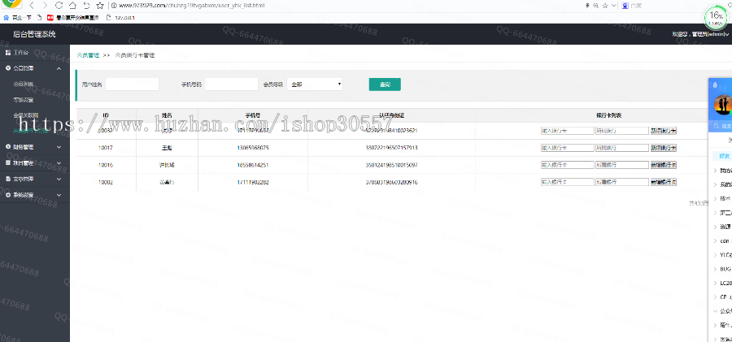Expand the LC20 group in QQ panel
The height and width of the screenshot is (342, 732).
(721, 284)
